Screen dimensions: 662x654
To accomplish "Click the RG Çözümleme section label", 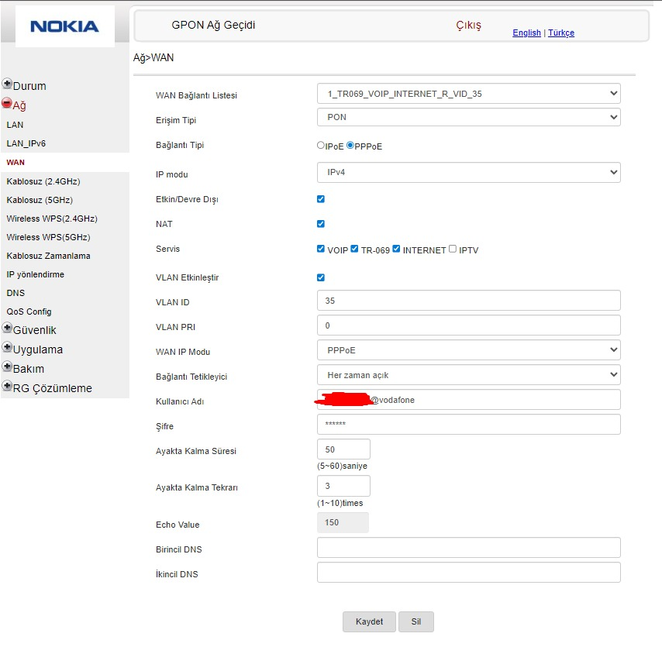I will pyautogui.click(x=53, y=388).
